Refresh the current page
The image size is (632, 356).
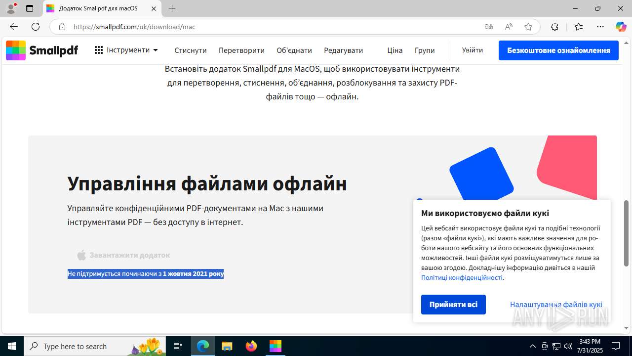[36, 27]
